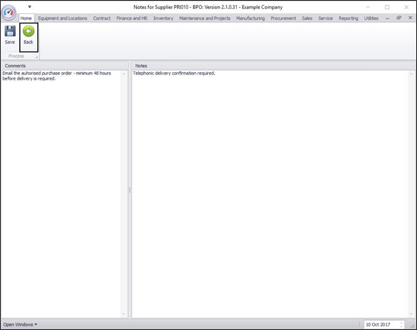Click inside the Comments text box
The image size is (417, 330).
pyautogui.click(x=61, y=194)
